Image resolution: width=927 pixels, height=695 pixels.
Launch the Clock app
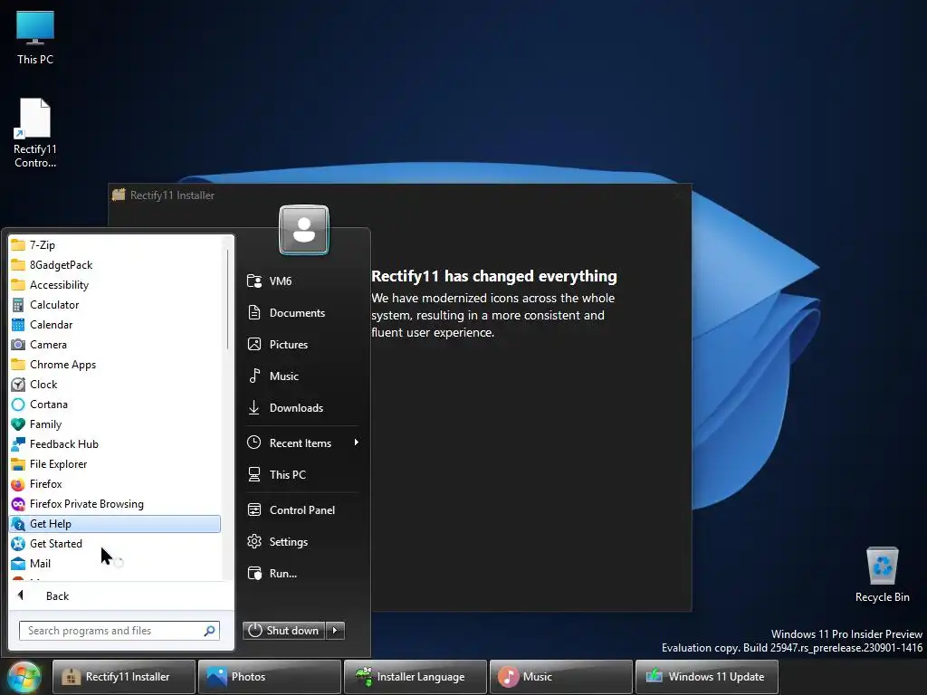pos(115,384)
